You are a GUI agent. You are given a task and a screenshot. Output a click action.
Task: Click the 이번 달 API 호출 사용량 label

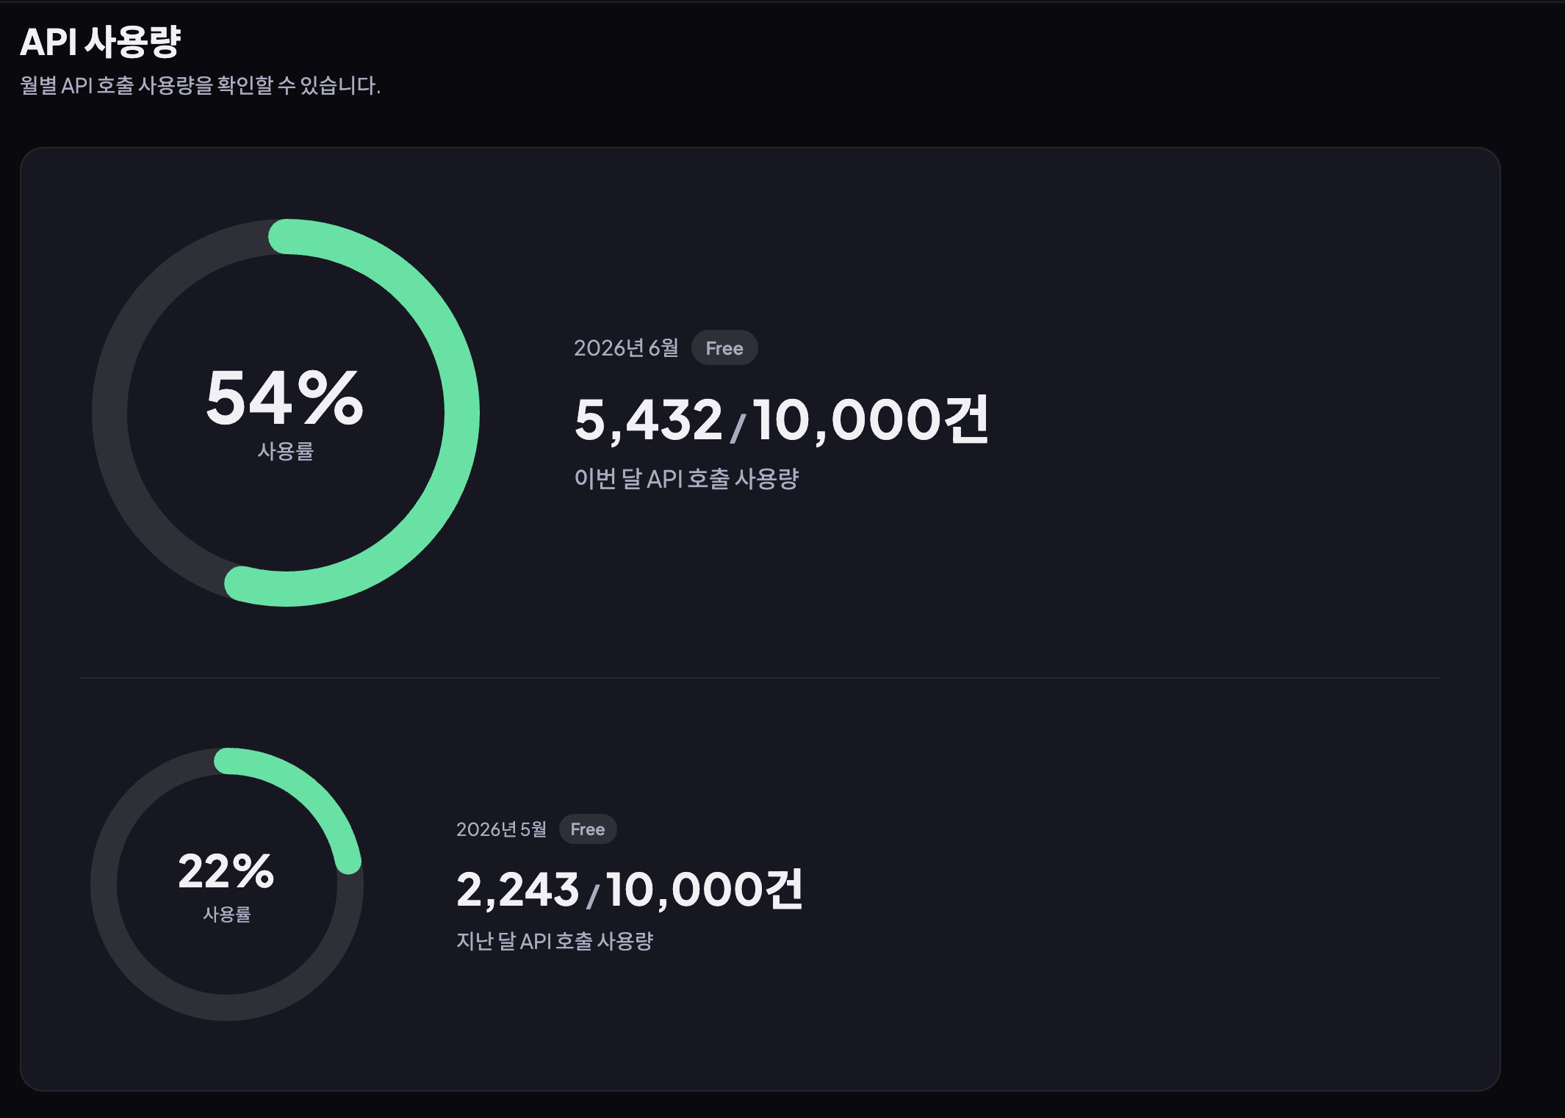(x=686, y=479)
